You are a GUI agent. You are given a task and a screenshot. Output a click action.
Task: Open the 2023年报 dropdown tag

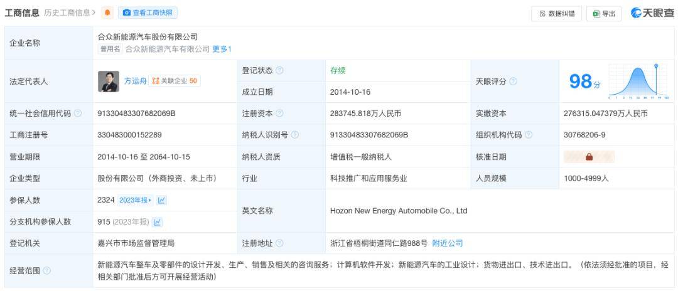pos(136,200)
